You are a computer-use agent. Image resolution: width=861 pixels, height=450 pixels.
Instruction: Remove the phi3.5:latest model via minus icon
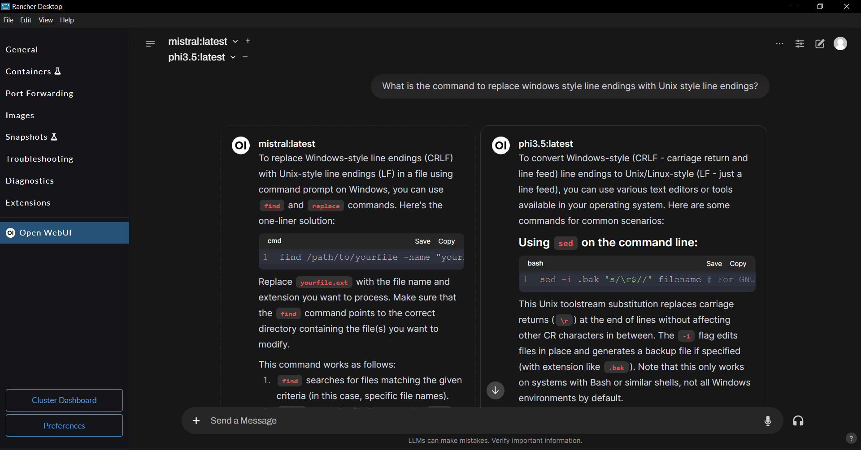tap(245, 57)
